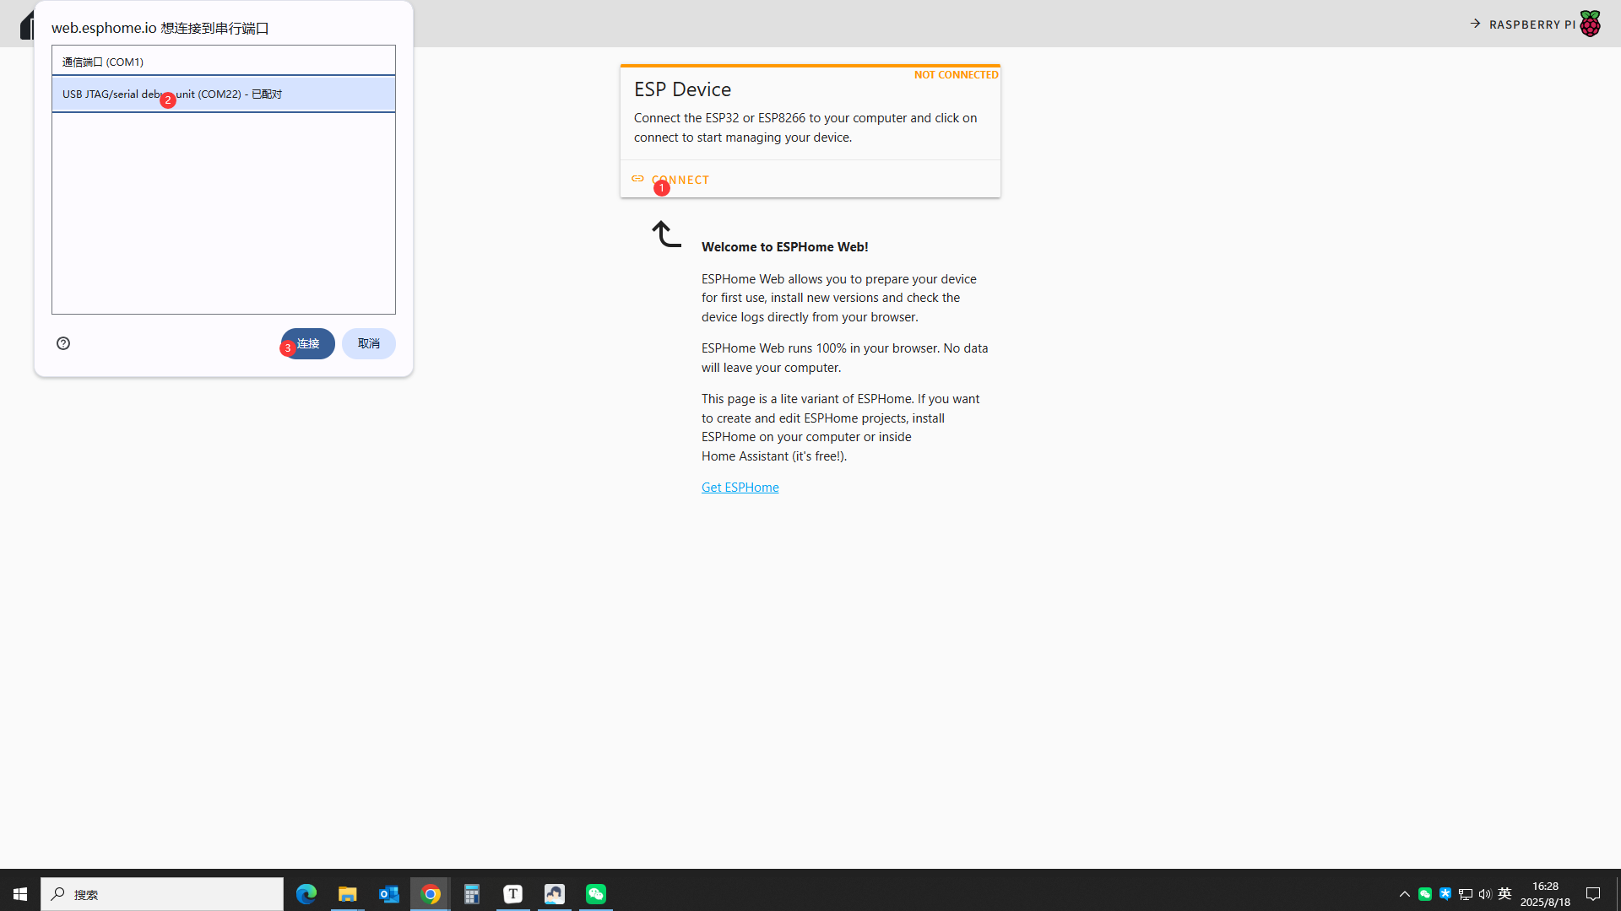Open Typora app from taskbar
The image size is (1621, 911).
tap(512, 894)
